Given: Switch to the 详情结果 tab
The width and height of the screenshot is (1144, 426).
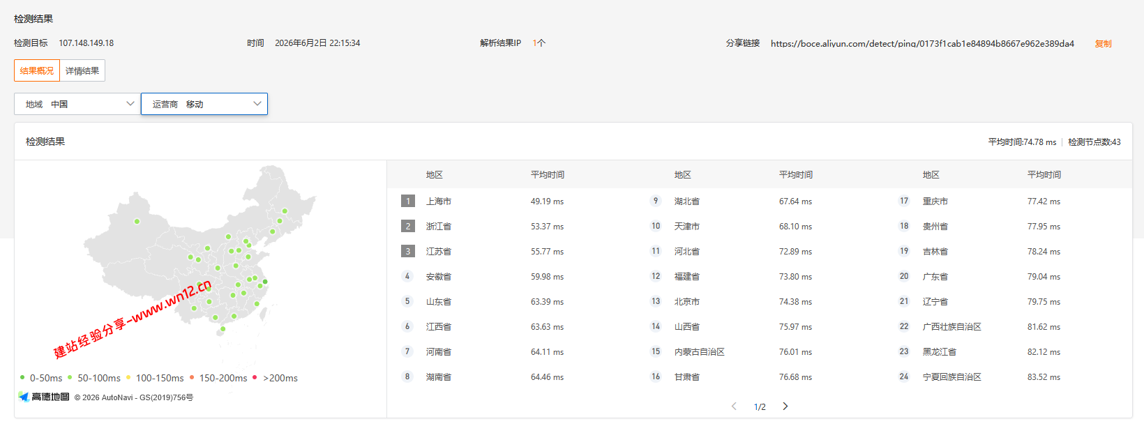Looking at the screenshot, I should (82, 70).
